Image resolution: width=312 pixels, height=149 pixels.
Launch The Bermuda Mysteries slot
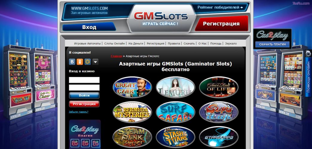click(132, 112)
